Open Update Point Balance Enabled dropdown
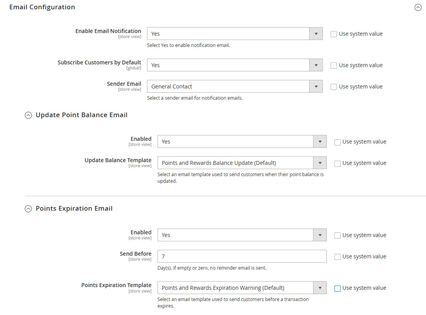 [242, 142]
